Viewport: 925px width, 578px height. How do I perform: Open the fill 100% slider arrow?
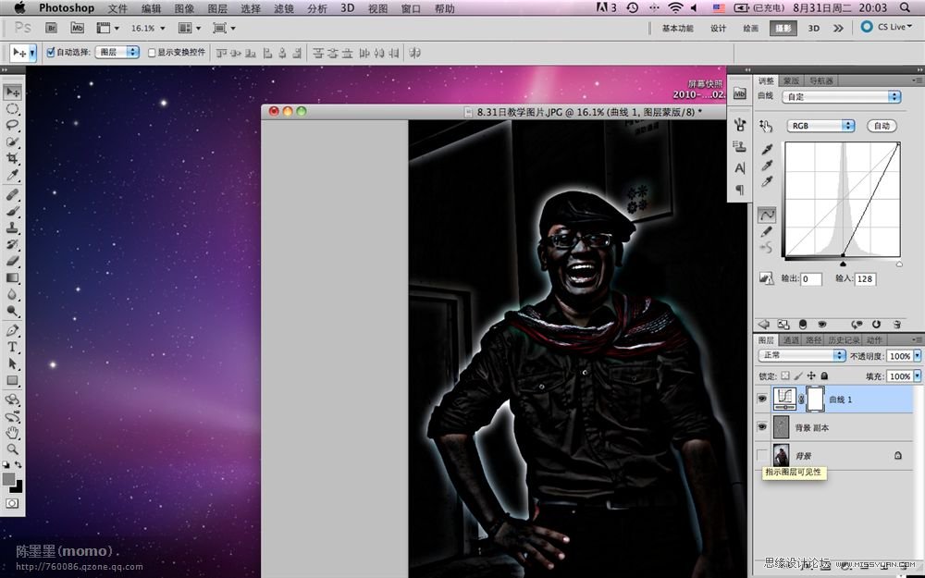[x=918, y=375]
